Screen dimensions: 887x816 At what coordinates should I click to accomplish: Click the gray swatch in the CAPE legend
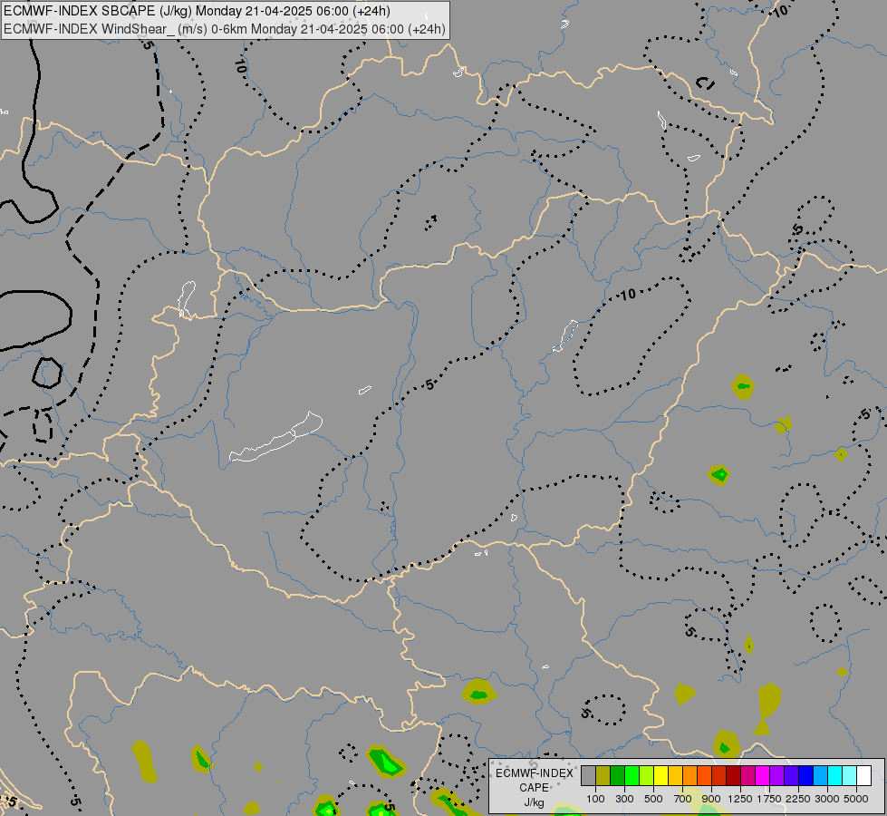tap(588, 775)
